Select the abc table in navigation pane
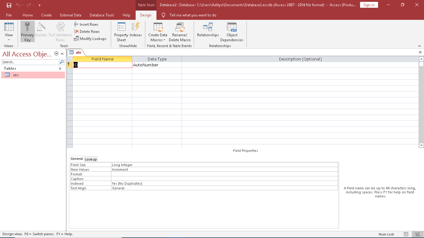This screenshot has height=238, width=424. [x=16, y=75]
